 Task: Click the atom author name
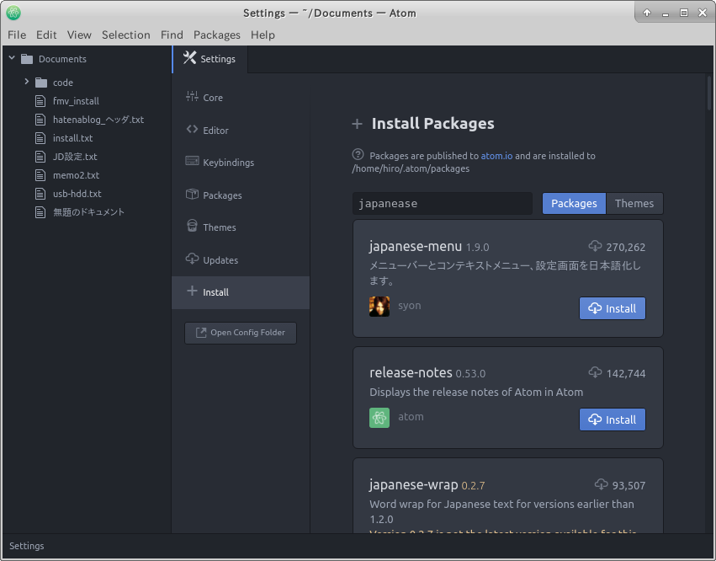coord(411,416)
